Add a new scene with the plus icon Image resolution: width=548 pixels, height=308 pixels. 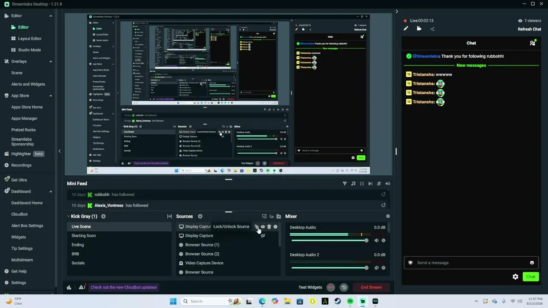pos(103,216)
